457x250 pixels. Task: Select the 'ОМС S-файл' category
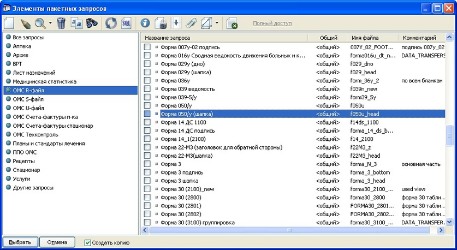pos(28,99)
